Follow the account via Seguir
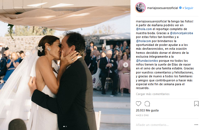Image resolution: width=199 pixels, height=130 pixels. click(x=189, y=8)
